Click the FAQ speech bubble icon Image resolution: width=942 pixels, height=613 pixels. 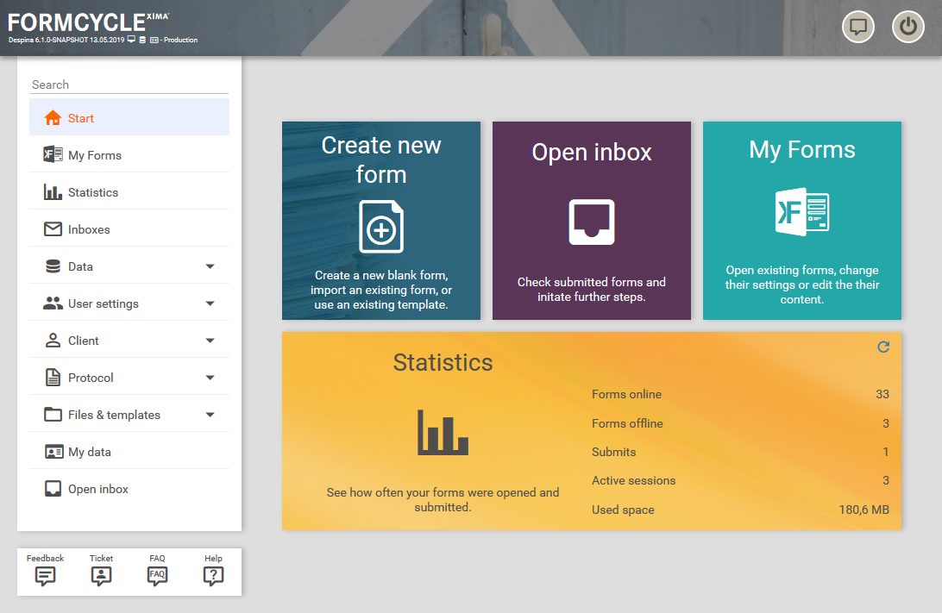[157, 576]
